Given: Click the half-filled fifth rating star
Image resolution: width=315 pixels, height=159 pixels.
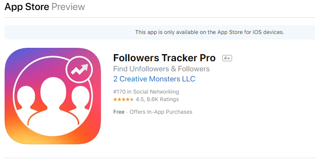Looking at the screenshot, I should (x=132, y=99).
